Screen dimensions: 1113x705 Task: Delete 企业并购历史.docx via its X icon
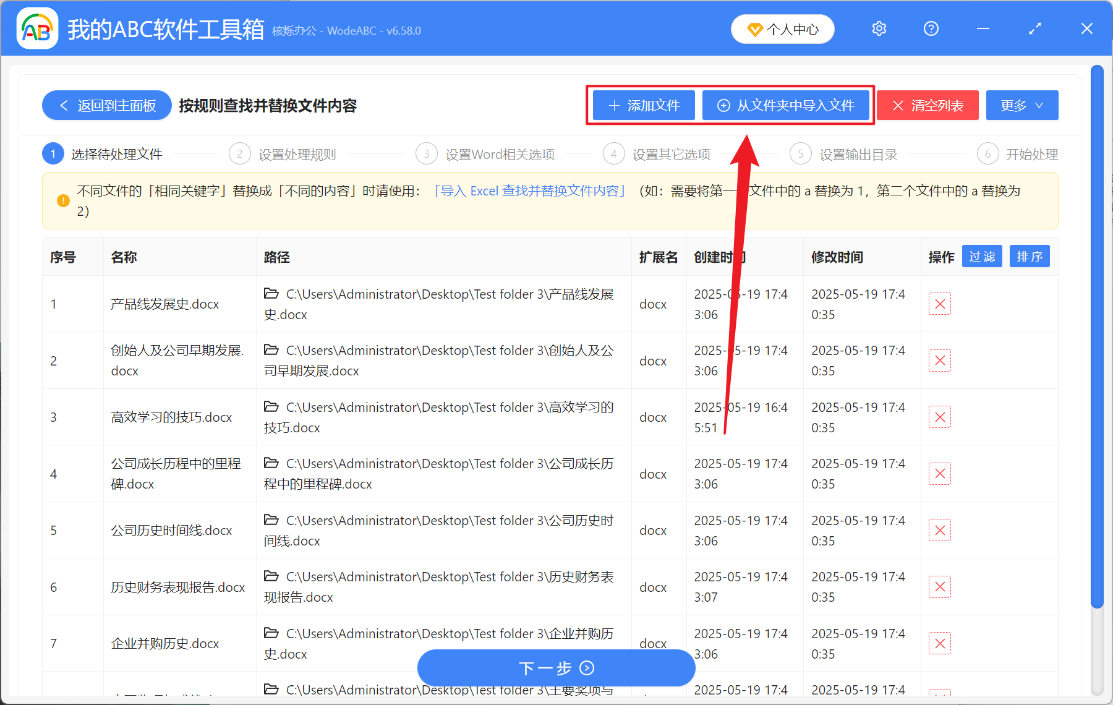939,643
